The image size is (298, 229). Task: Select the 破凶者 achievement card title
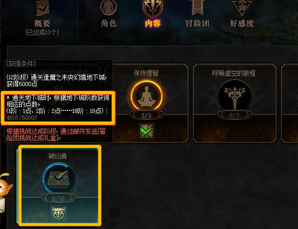point(58,156)
